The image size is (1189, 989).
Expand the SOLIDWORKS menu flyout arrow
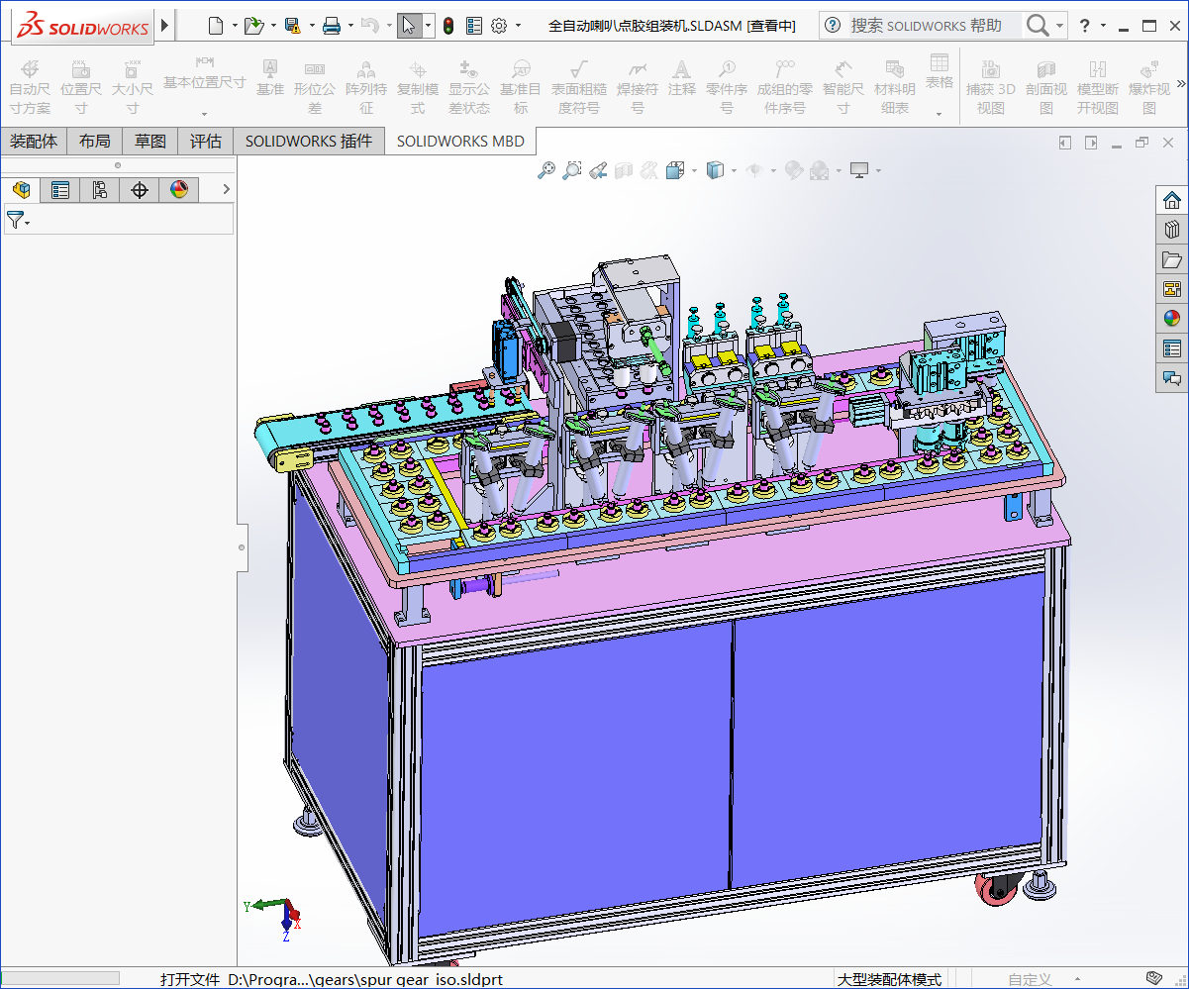[165, 25]
